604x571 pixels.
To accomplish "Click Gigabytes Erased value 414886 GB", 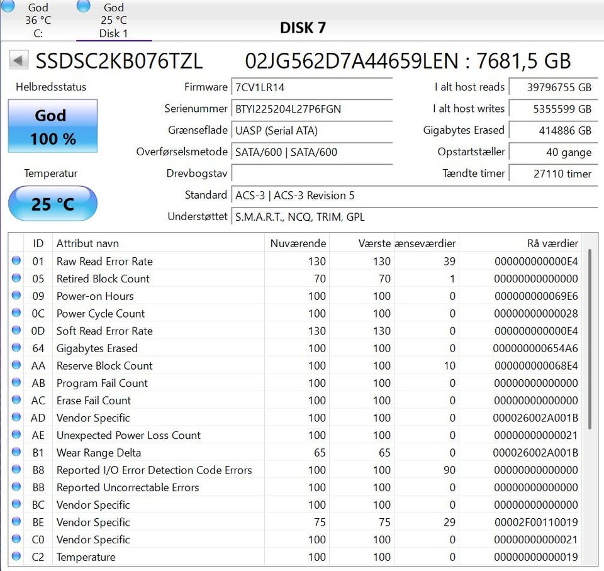I will pos(553,131).
